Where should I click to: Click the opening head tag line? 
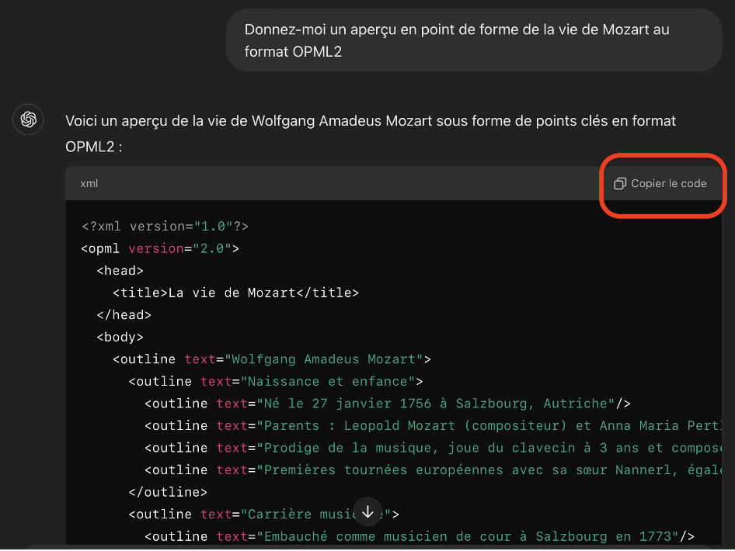click(120, 271)
